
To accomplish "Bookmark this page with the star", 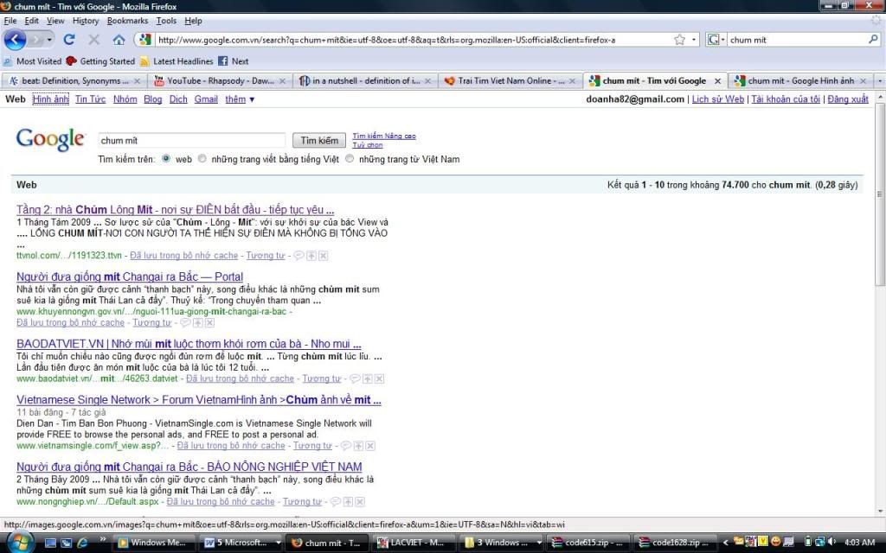I will click(x=680, y=40).
